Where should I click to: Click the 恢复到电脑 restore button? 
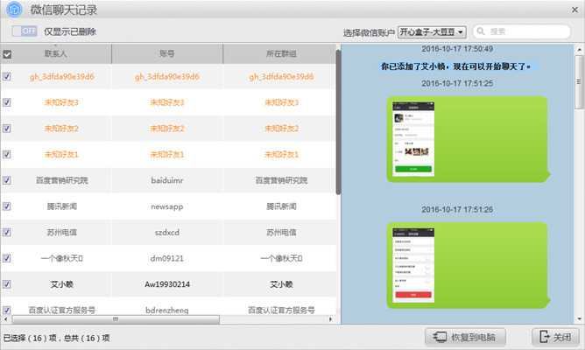(465, 338)
